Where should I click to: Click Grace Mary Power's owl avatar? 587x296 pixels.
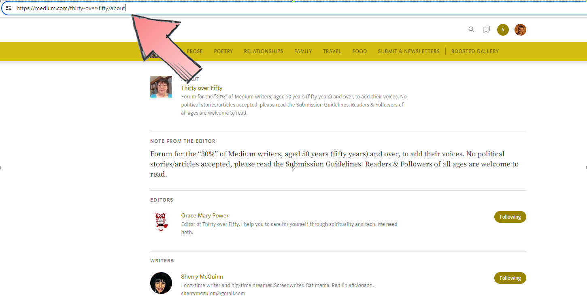(x=161, y=222)
